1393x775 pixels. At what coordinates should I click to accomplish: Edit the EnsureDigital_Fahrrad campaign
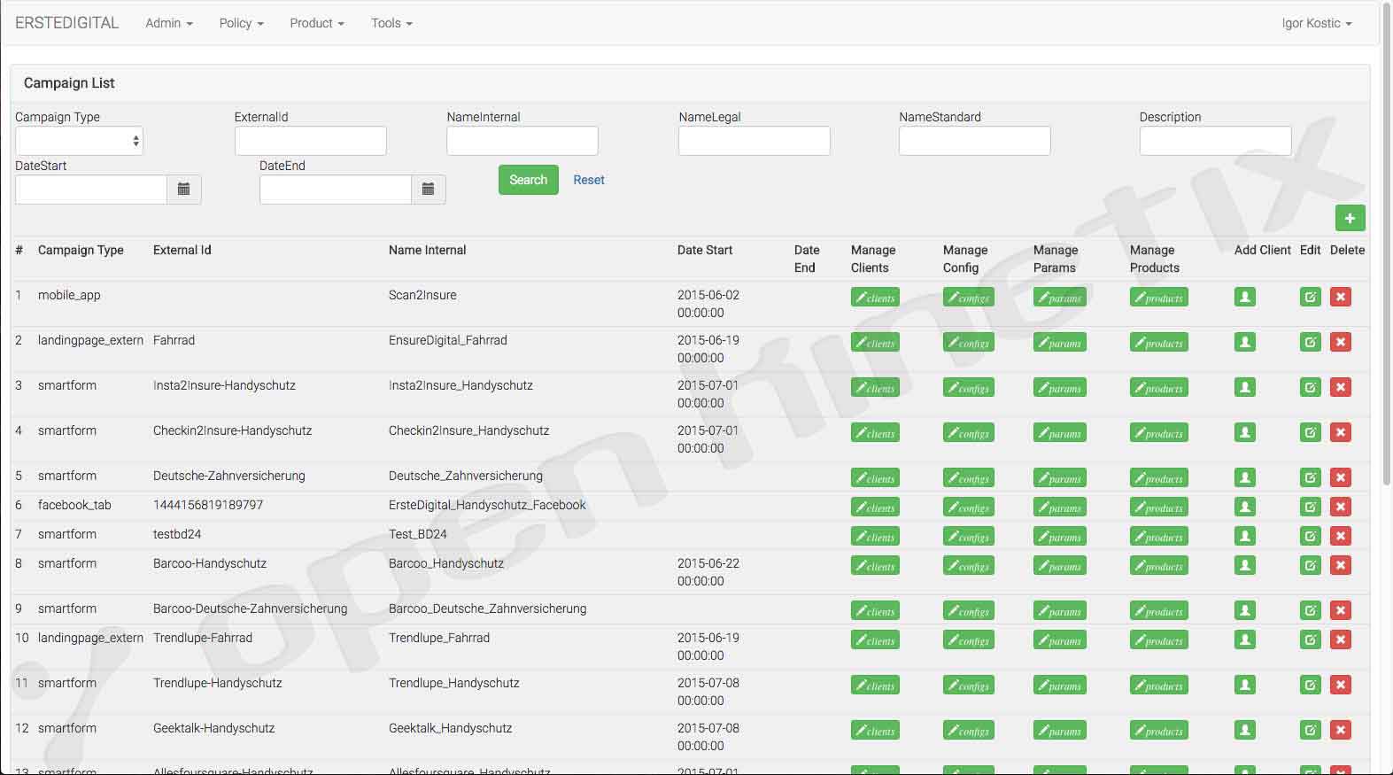coord(1311,342)
